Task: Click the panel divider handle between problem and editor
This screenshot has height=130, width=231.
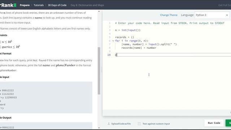Action: click(x=101, y=70)
